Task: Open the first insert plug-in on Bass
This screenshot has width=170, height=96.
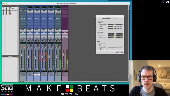Action: [58, 10]
